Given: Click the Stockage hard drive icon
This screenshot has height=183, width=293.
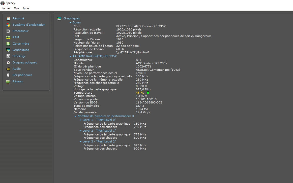Looking at the screenshot, I should click(x=8, y=56).
